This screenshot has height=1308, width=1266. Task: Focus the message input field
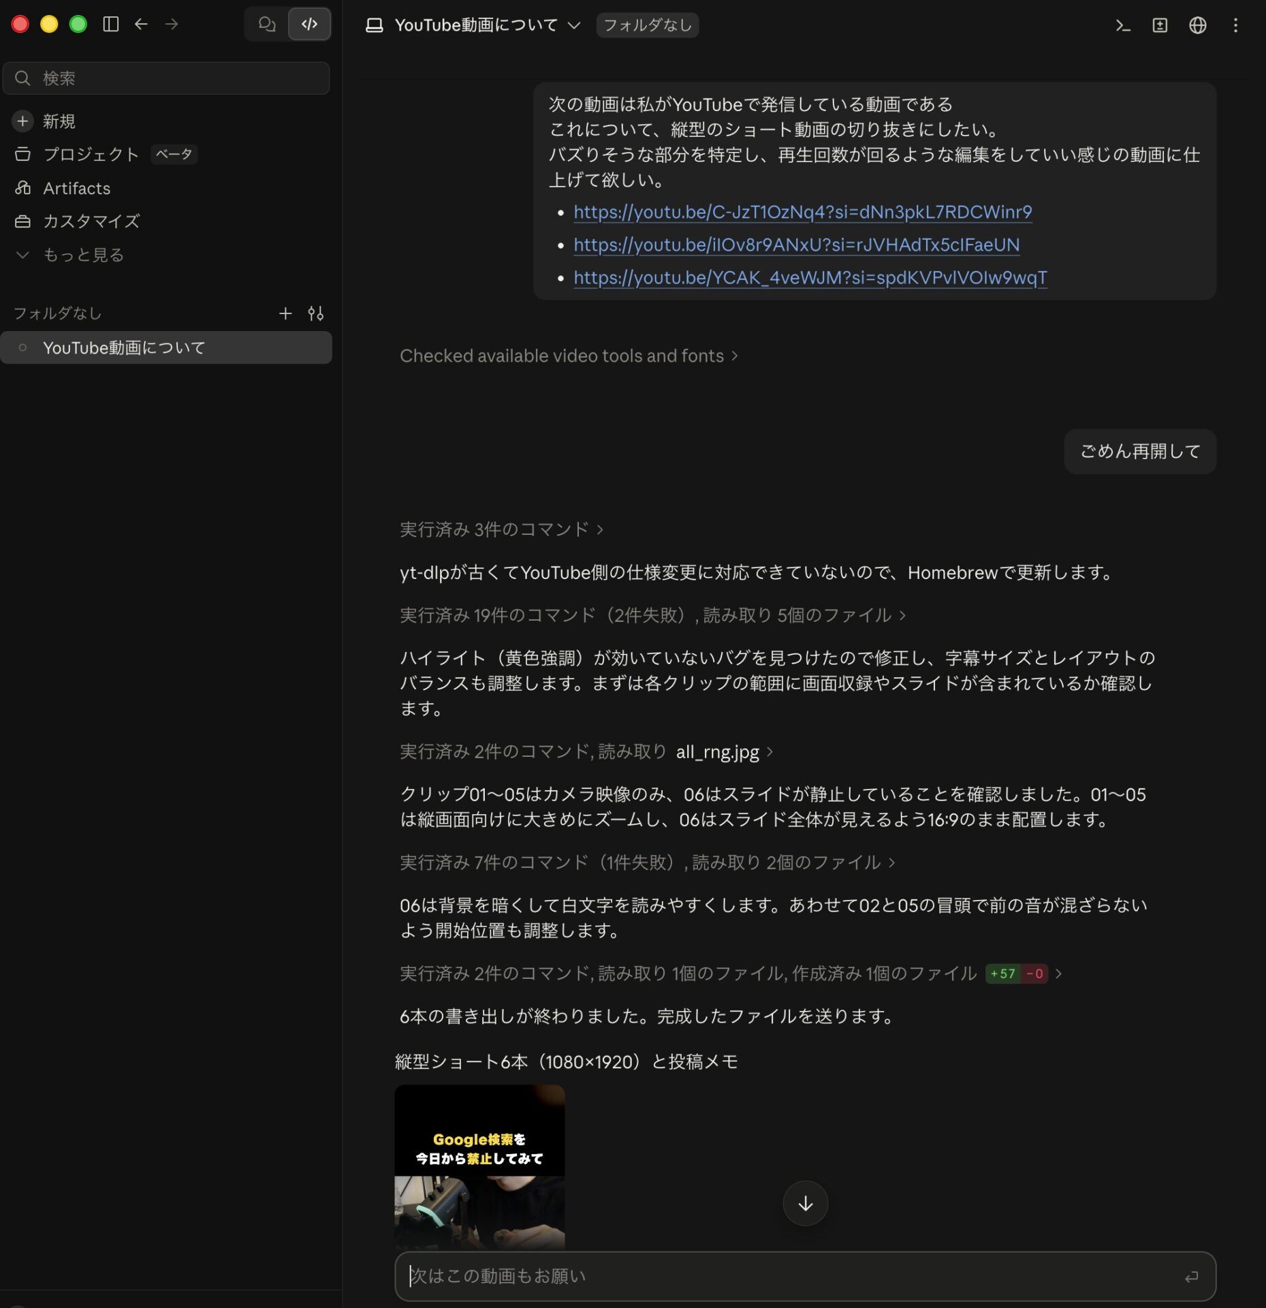click(805, 1276)
